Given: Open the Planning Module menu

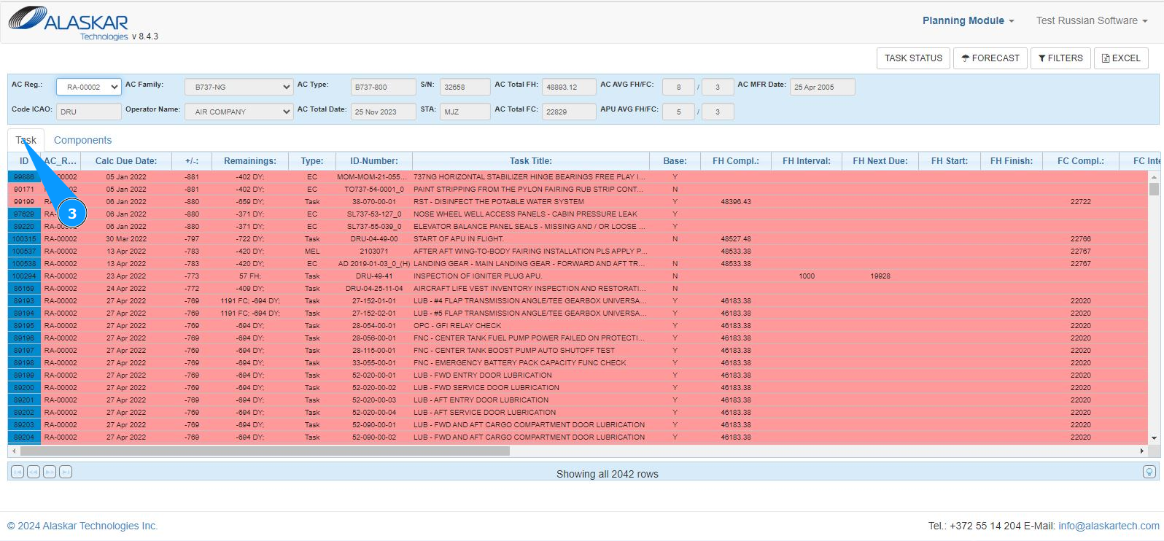Looking at the screenshot, I should (968, 20).
